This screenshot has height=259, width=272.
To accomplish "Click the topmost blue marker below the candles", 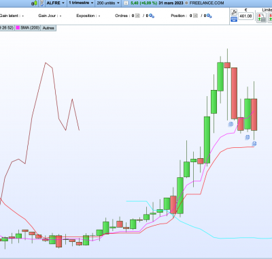I will click(x=231, y=124).
